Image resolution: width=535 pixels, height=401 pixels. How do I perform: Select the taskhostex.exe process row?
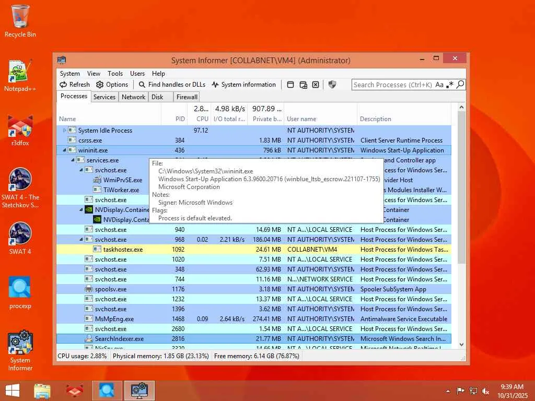coord(254,249)
